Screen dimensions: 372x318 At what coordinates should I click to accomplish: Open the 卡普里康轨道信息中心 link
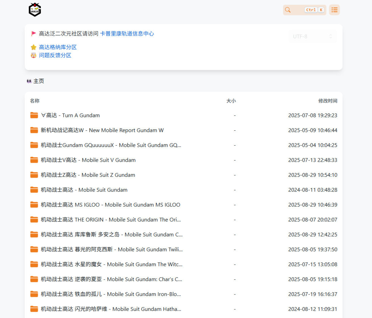pyautogui.click(x=127, y=34)
